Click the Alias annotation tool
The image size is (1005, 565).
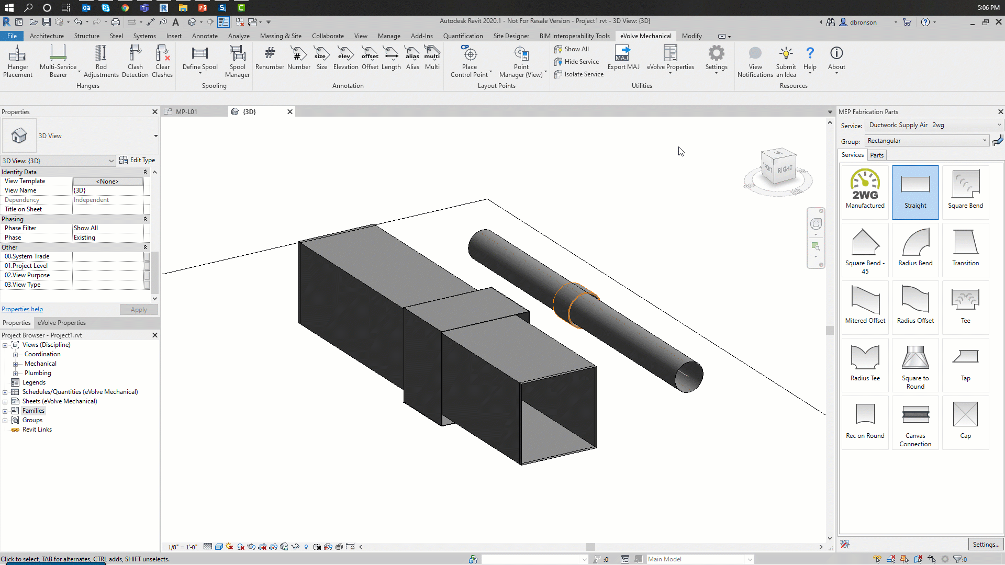pos(412,58)
